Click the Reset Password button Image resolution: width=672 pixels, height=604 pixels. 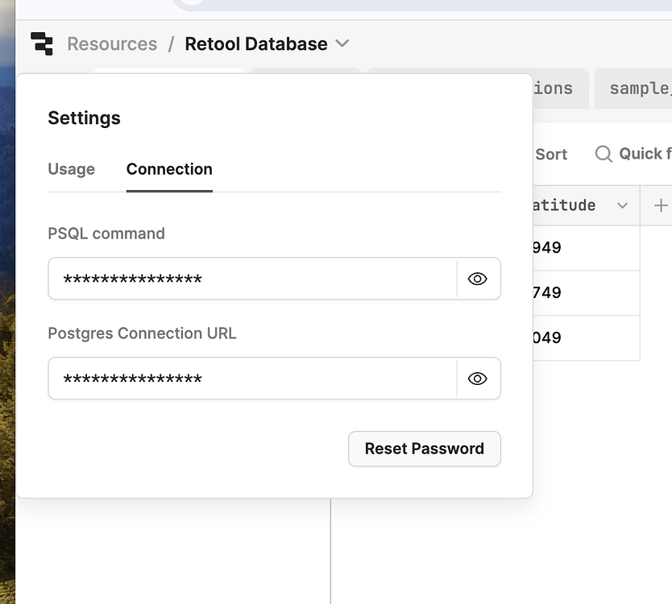[x=425, y=449]
